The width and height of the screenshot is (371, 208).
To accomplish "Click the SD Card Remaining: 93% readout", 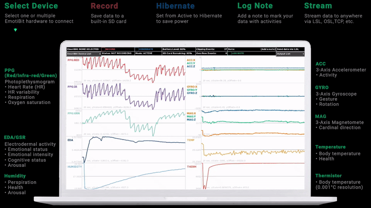I will tap(177, 53).
